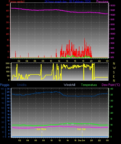Click the 1030 pressure axis value
Viewport: 121px width, 144px height.
coord(113,5)
